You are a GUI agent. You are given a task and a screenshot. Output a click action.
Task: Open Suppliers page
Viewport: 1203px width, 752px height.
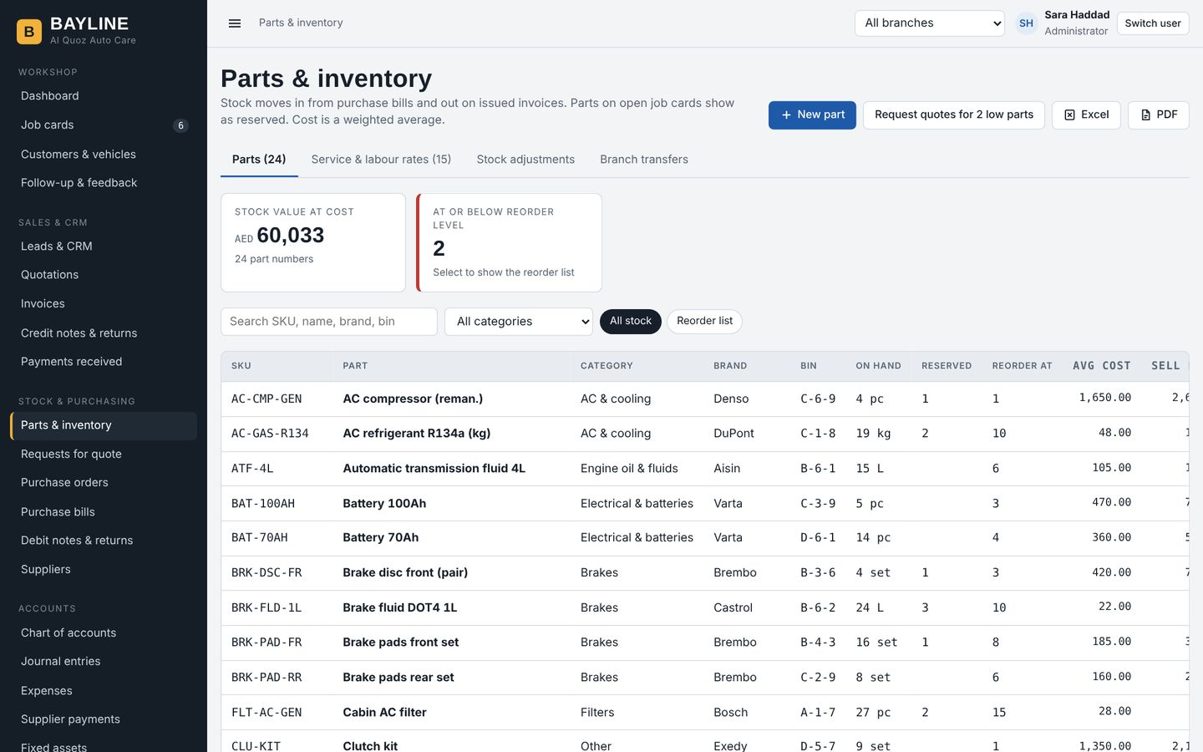pos(104,570)
